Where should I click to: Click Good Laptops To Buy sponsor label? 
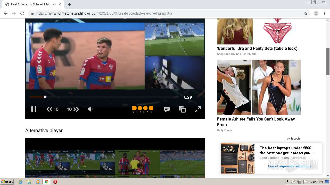point(275,158)
